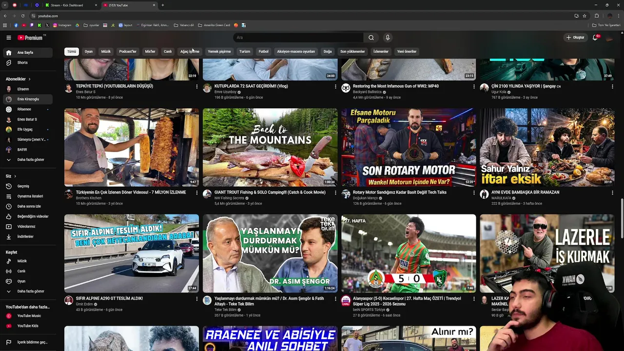The height and width of the screenshot is (351, 624).
Task: Open Enis Kirazoglu channel subscription
Action: (x=28, y=99)
